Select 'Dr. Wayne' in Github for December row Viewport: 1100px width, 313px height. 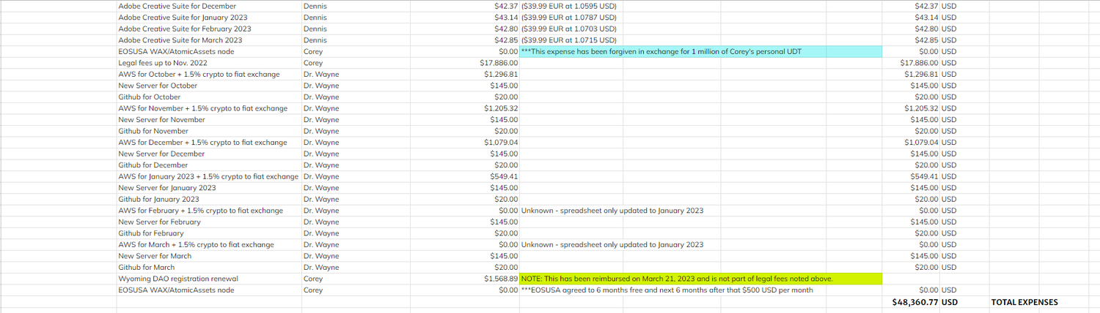321,165
